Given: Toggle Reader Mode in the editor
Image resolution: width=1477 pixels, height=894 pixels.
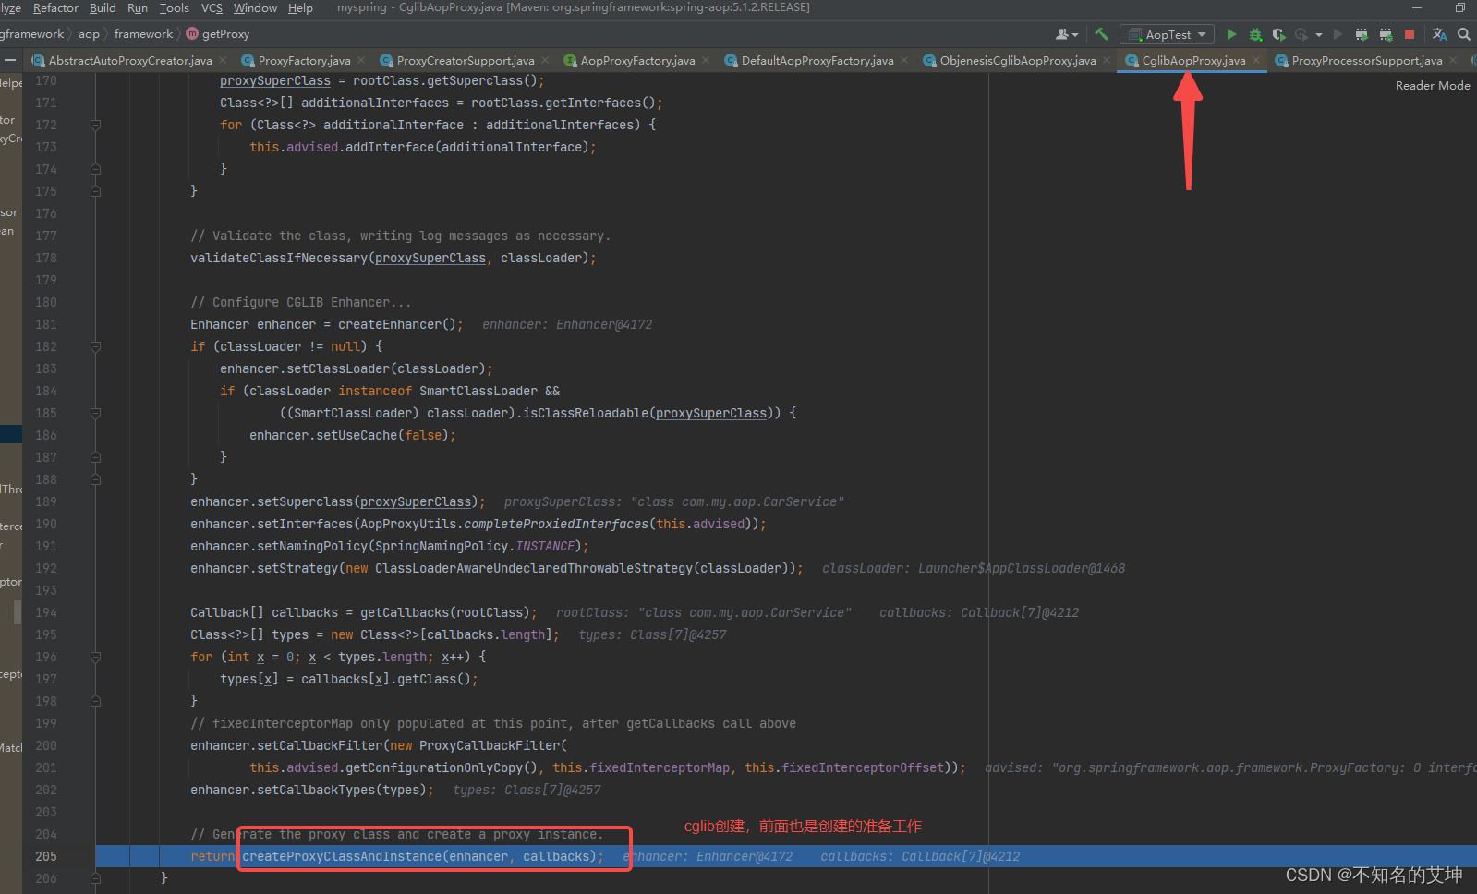Looking at the screenshot, I should pos(1432,85).
